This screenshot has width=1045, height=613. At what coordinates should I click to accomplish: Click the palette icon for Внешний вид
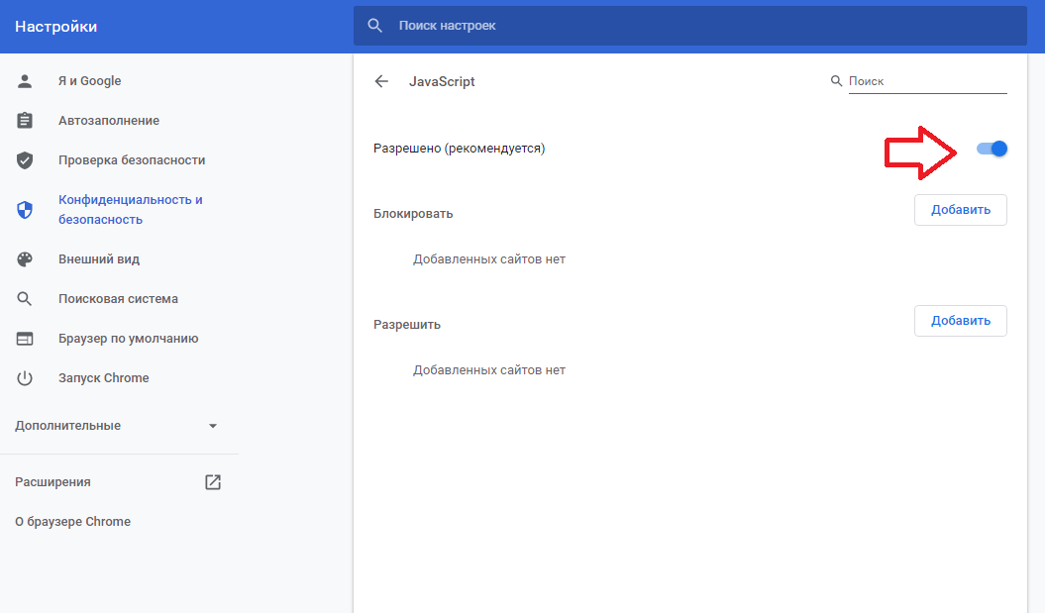25,259
